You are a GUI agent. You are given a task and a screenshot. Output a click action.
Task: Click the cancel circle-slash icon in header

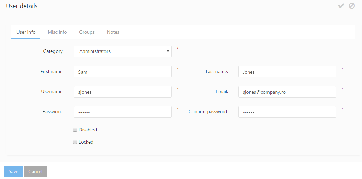(352, 6)
